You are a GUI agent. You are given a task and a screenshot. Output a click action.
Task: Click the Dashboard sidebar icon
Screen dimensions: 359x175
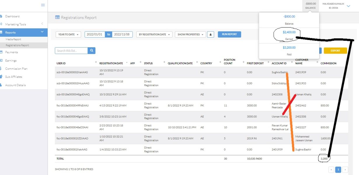[1, 16]
